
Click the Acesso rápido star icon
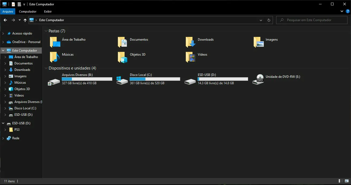(x=9, y=33)
